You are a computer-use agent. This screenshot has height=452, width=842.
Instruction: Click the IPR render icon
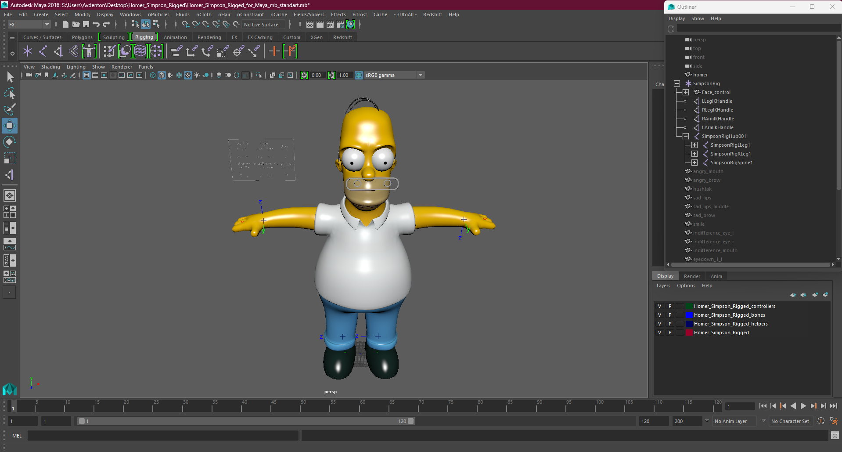coord(330,25)
